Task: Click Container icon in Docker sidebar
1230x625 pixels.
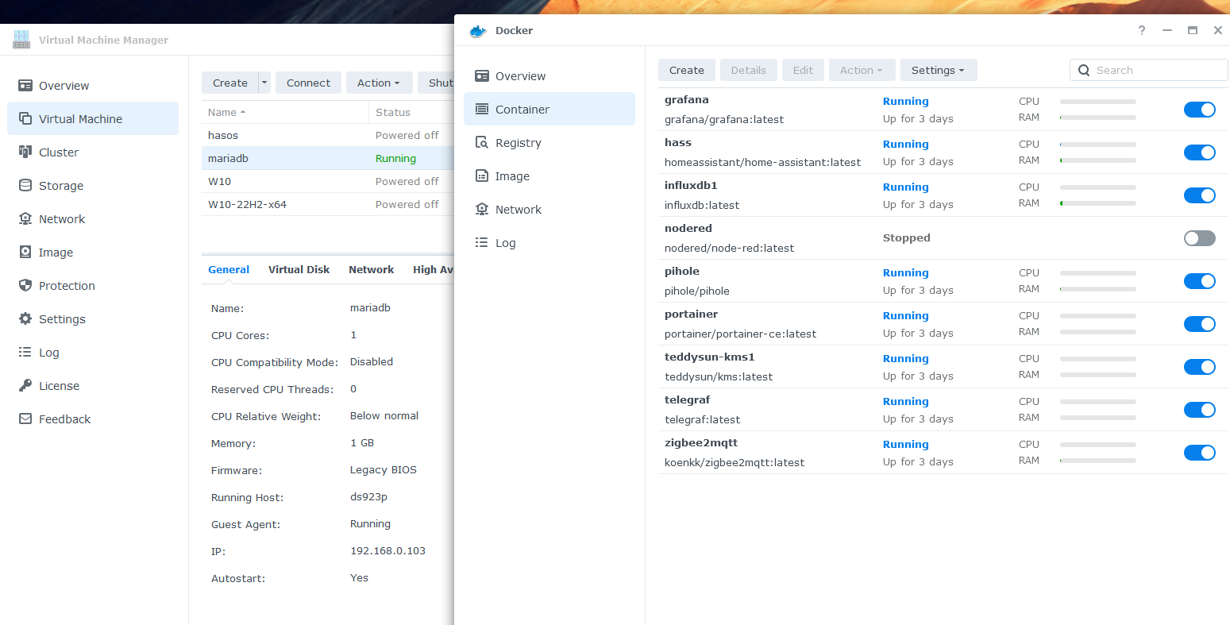Action: [482, 109]
